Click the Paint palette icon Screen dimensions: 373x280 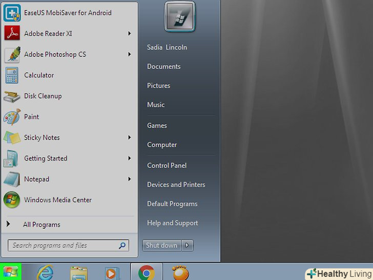(x=12, y=117)
